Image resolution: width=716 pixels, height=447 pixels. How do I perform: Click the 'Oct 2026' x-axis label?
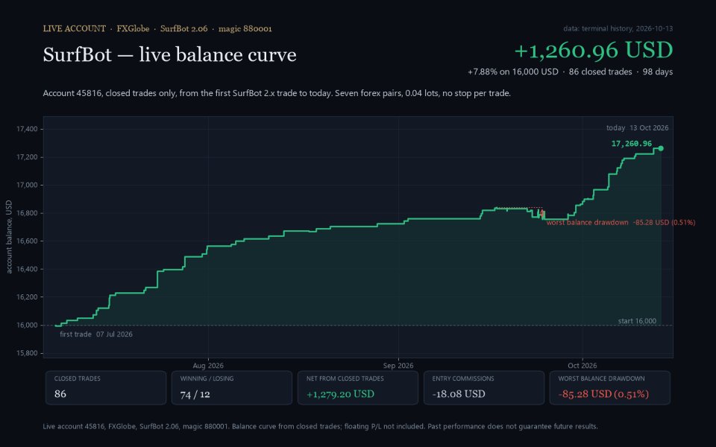[x=582, y=365]
